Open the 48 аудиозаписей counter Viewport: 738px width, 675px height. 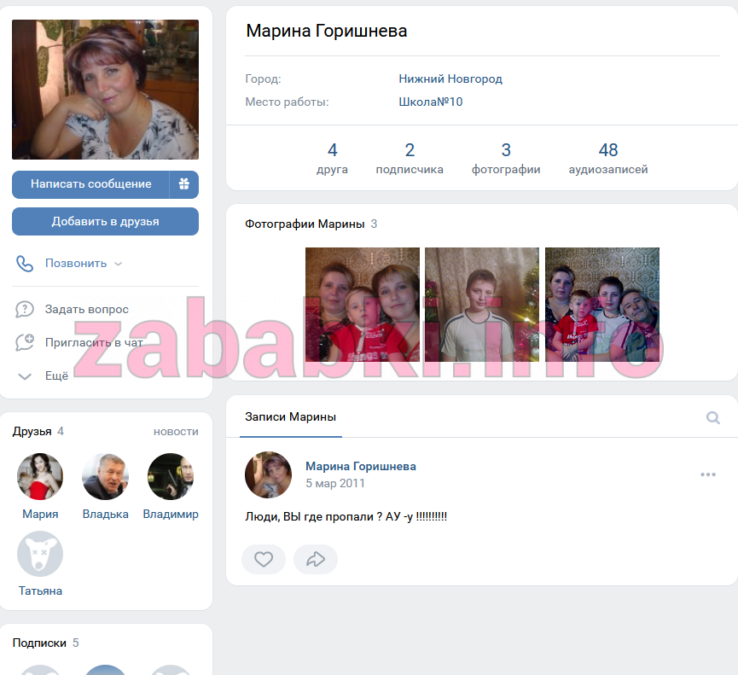pos(608,158)
